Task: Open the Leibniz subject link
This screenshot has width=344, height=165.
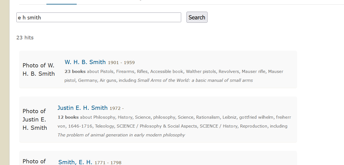Action: pyautogui.click(x=229, y=117)
